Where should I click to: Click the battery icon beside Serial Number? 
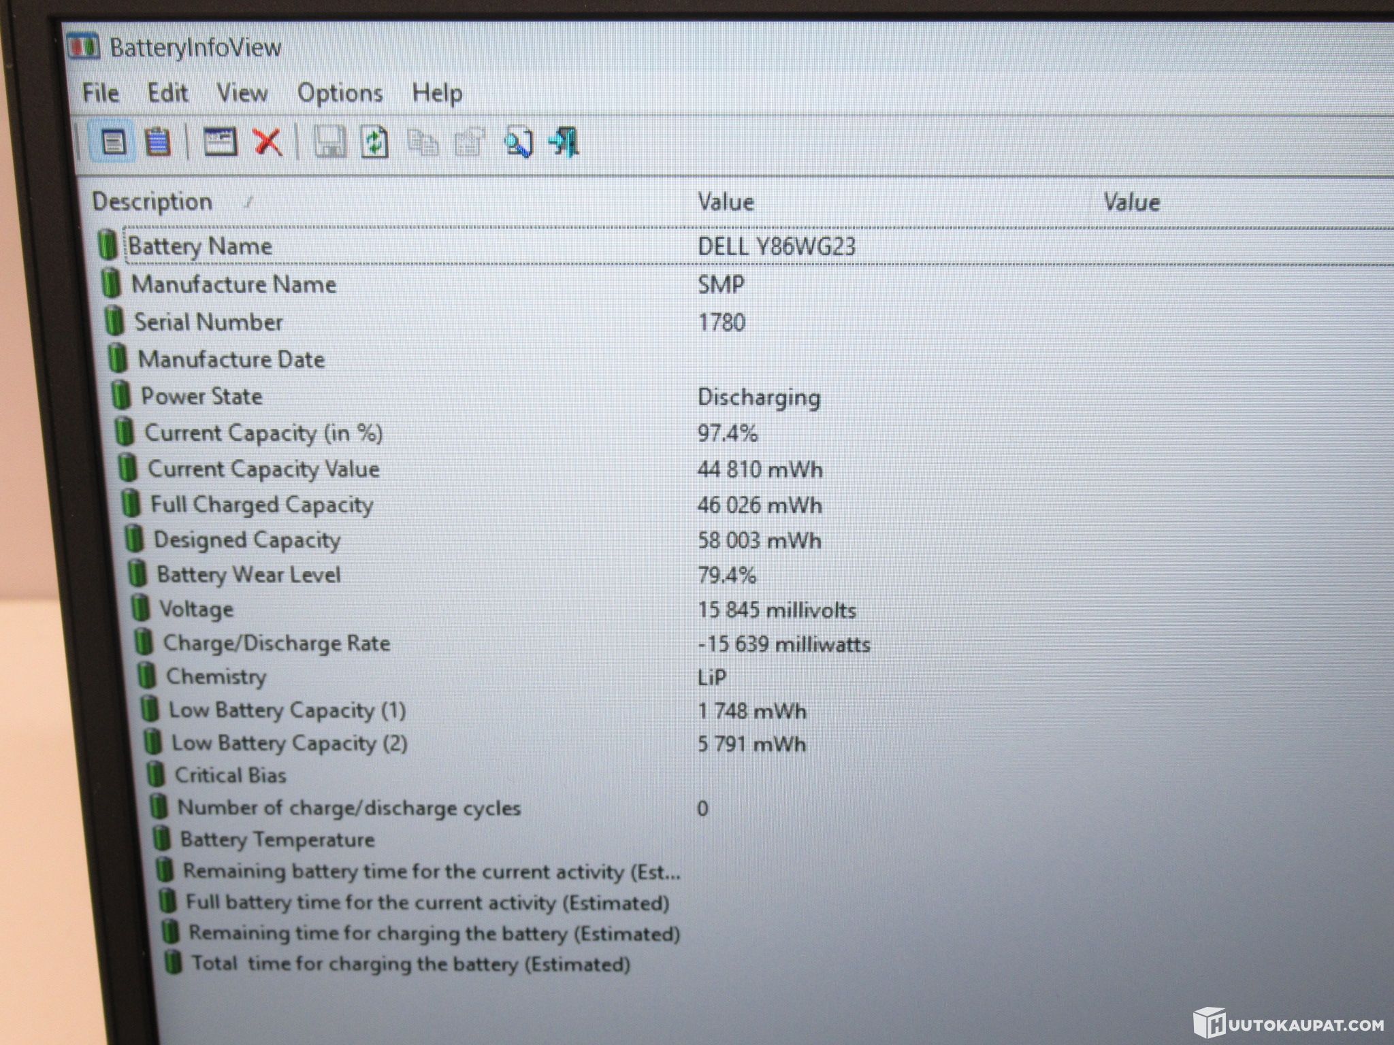[x=114, y=320]
